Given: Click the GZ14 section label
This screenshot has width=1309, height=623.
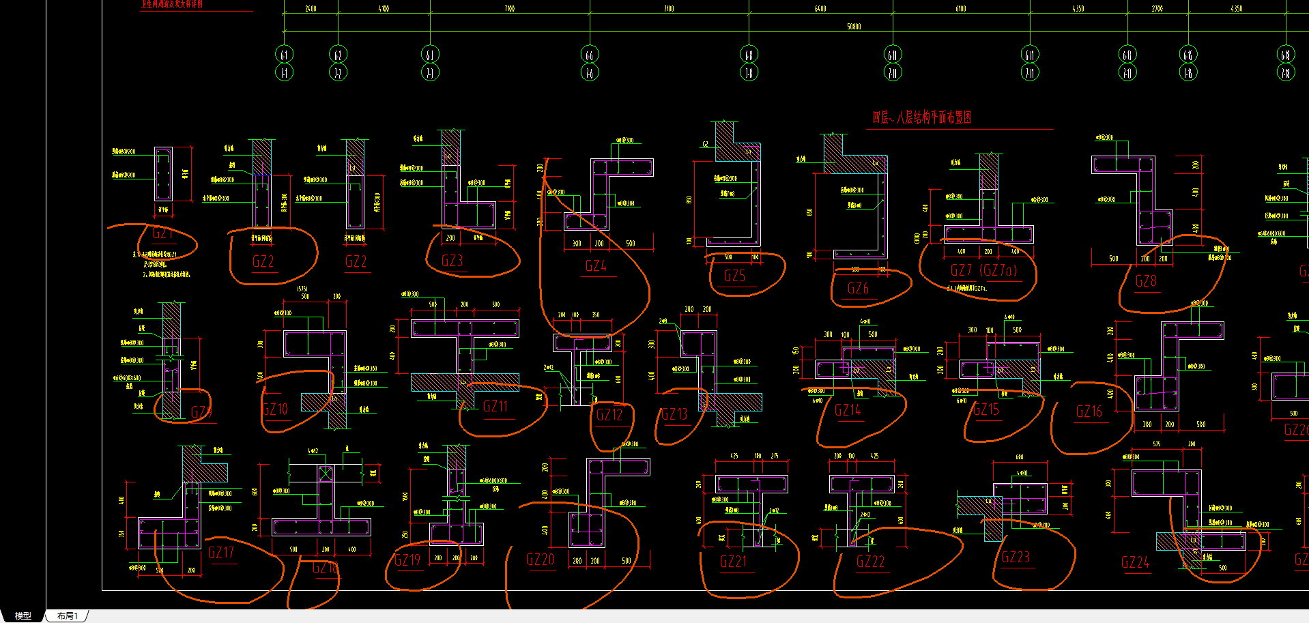Looking at the screenshot, I should (x=848, y=410).
